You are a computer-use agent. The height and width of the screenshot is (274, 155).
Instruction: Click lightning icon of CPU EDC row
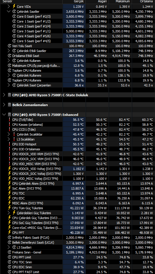[10, 198]
